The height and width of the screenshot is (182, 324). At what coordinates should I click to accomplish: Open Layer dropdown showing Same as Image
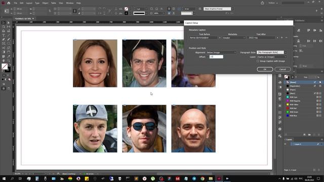pyautogui.click(x=271, y=57)
